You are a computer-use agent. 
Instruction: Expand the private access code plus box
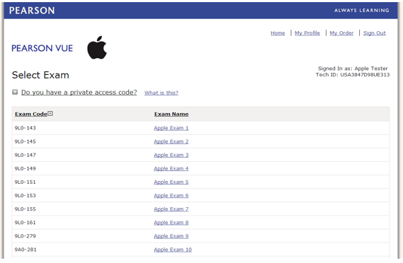[x=15, y=92]
